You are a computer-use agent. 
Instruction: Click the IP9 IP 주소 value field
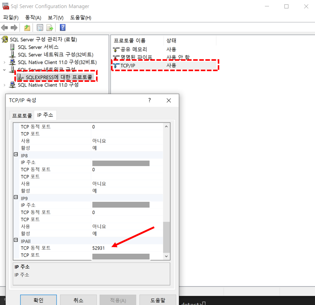point(121,205)
